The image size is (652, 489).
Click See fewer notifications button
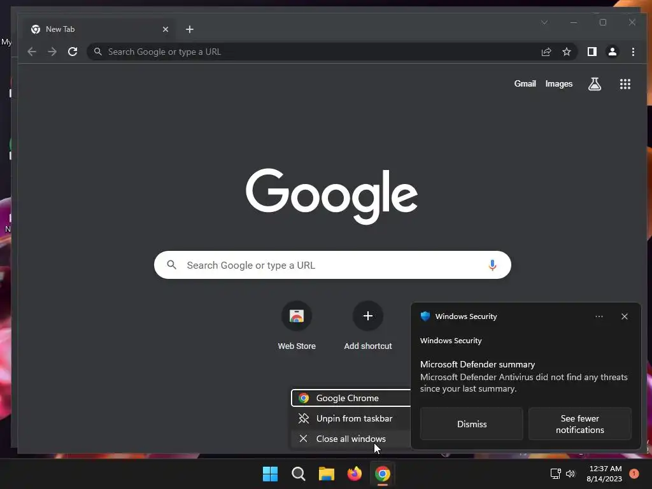[579, 423]
